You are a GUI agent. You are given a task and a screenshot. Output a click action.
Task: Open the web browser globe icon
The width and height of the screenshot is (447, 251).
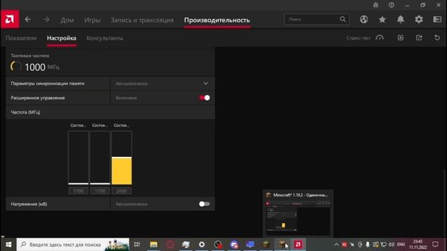coord(364,20)
